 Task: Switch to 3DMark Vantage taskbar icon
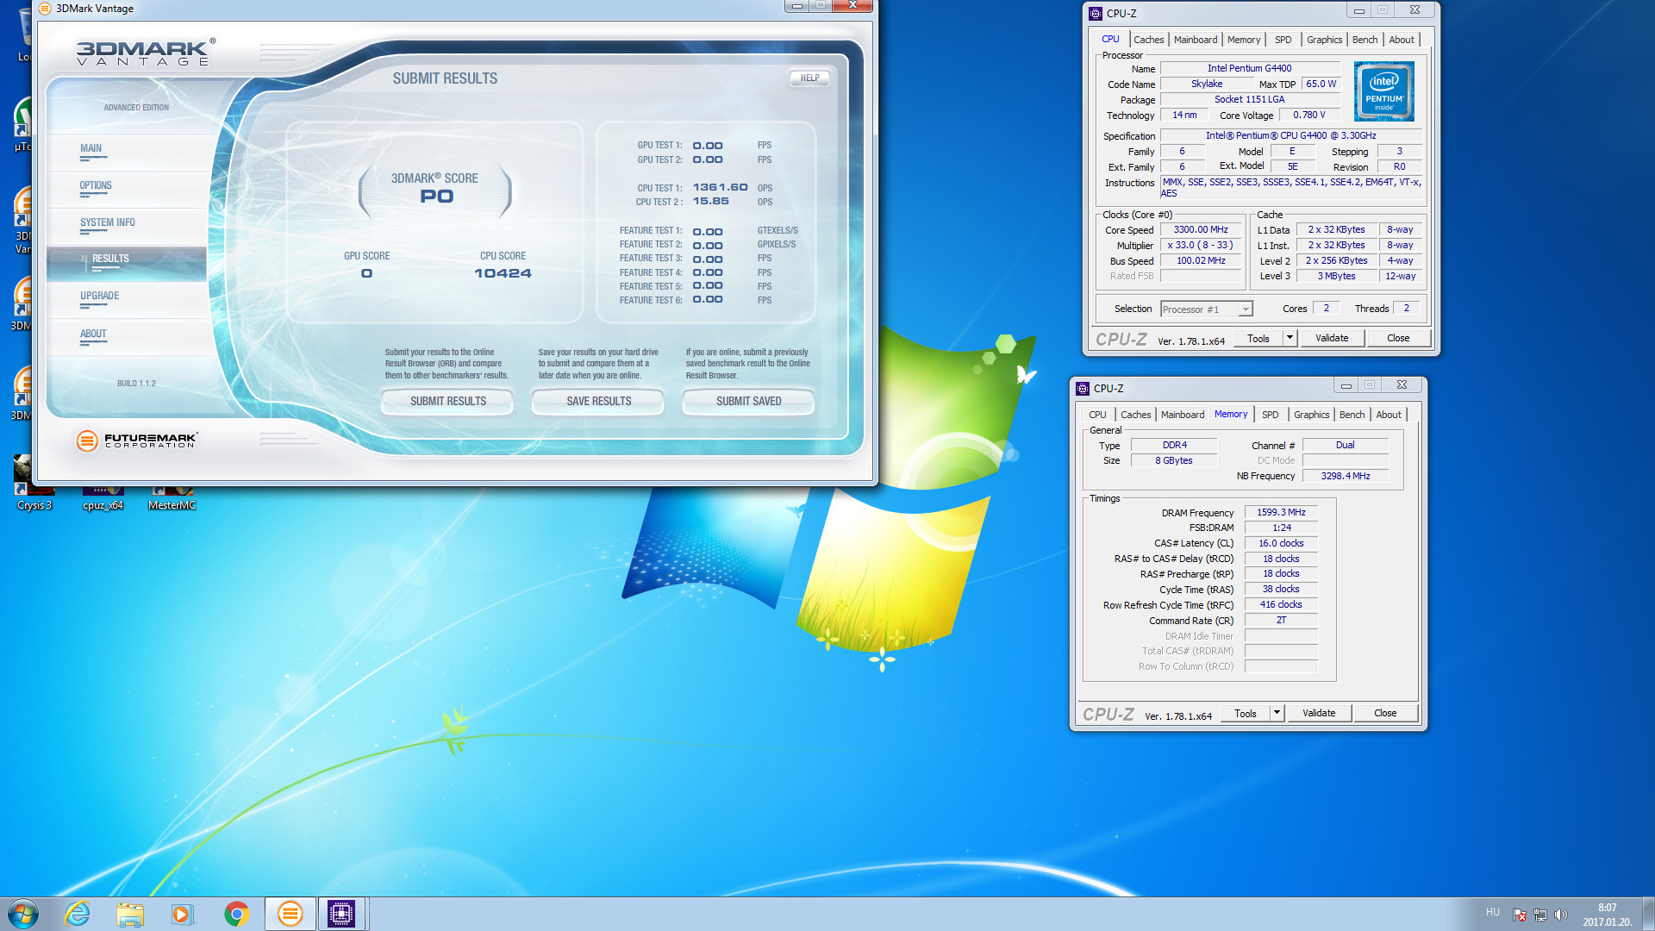(290, 914)
